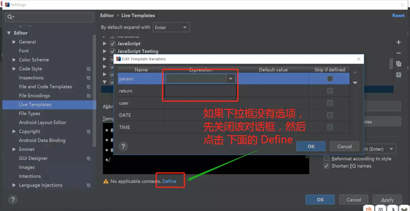This screenshot has height=211, width=410.
Task: Expand the General tree node
Action: point(14,42)
